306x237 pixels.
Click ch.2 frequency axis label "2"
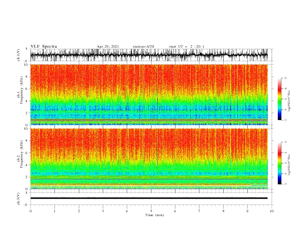[27, 177]
